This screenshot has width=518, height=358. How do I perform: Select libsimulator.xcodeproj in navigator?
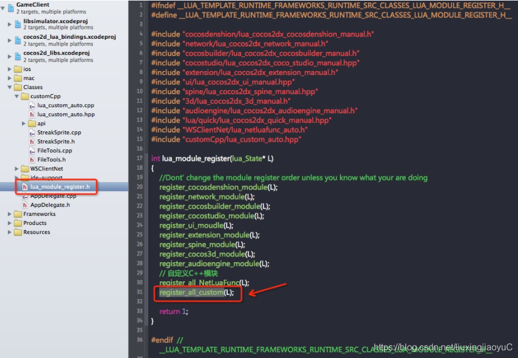[55, 21]
